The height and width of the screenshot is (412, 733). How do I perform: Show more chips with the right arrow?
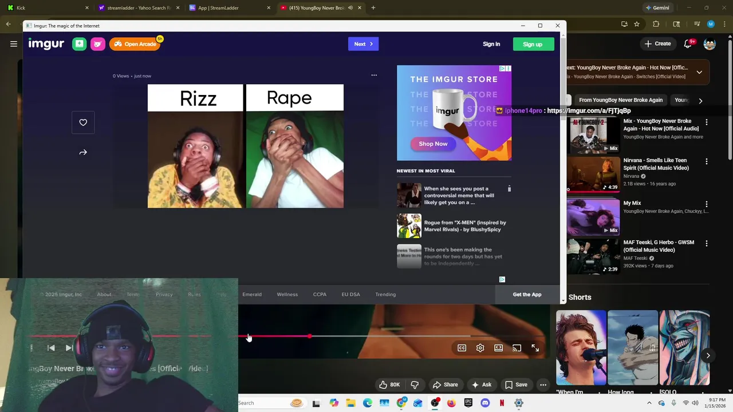tap(700, 100)
